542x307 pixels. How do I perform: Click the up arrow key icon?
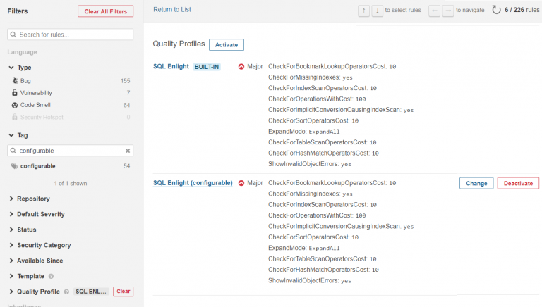pyautogui.click(x=363, y=11)
